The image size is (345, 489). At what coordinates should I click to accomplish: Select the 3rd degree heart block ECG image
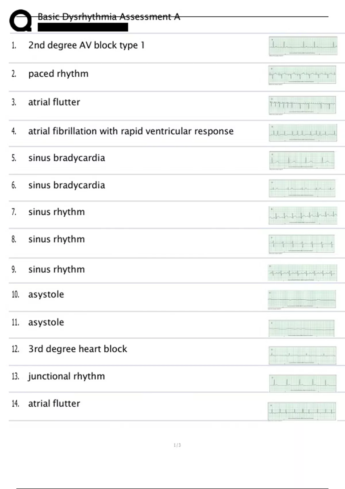pyautogui.click(x=302, y=355)
